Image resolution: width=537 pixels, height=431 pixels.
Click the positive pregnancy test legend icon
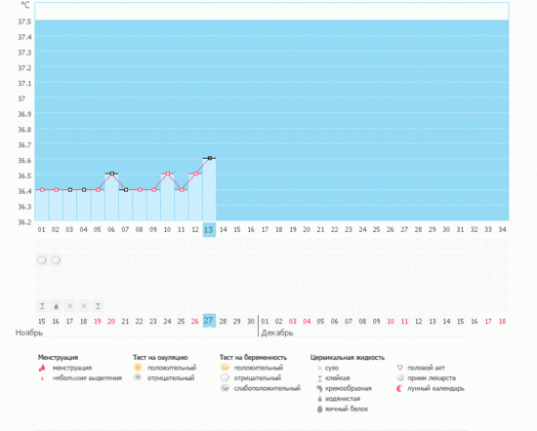pyautogui.click(x=225, y=368)
